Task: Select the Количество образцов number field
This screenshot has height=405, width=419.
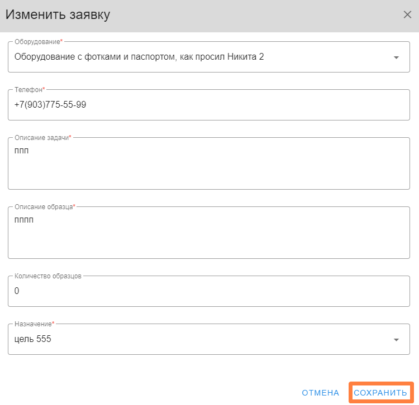Action: [209, 291]
